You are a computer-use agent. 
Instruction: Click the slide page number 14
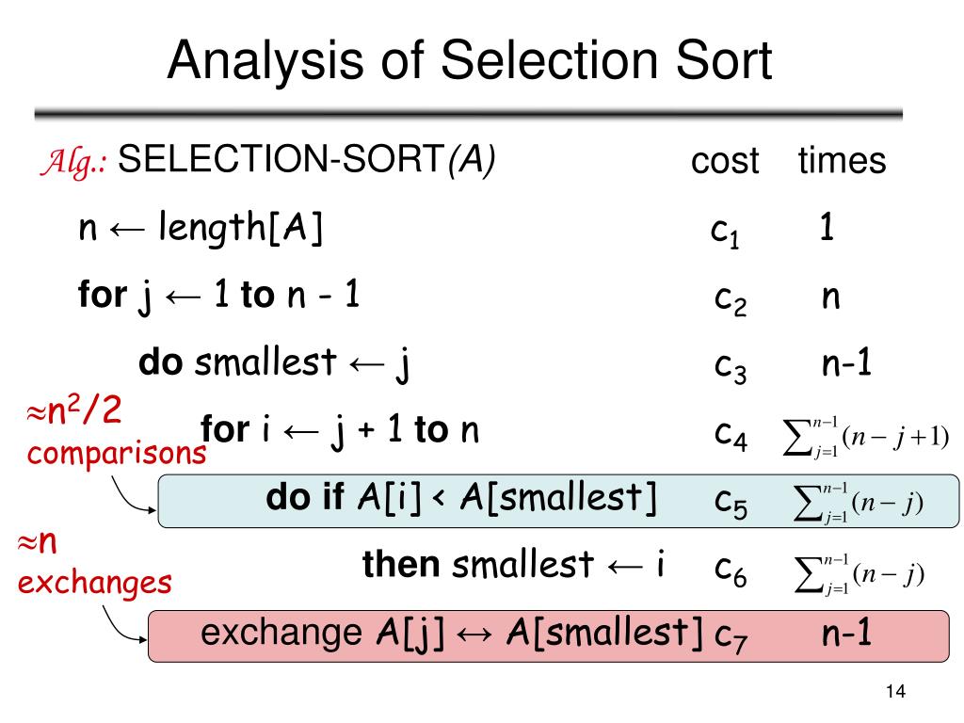coord(896,692)
